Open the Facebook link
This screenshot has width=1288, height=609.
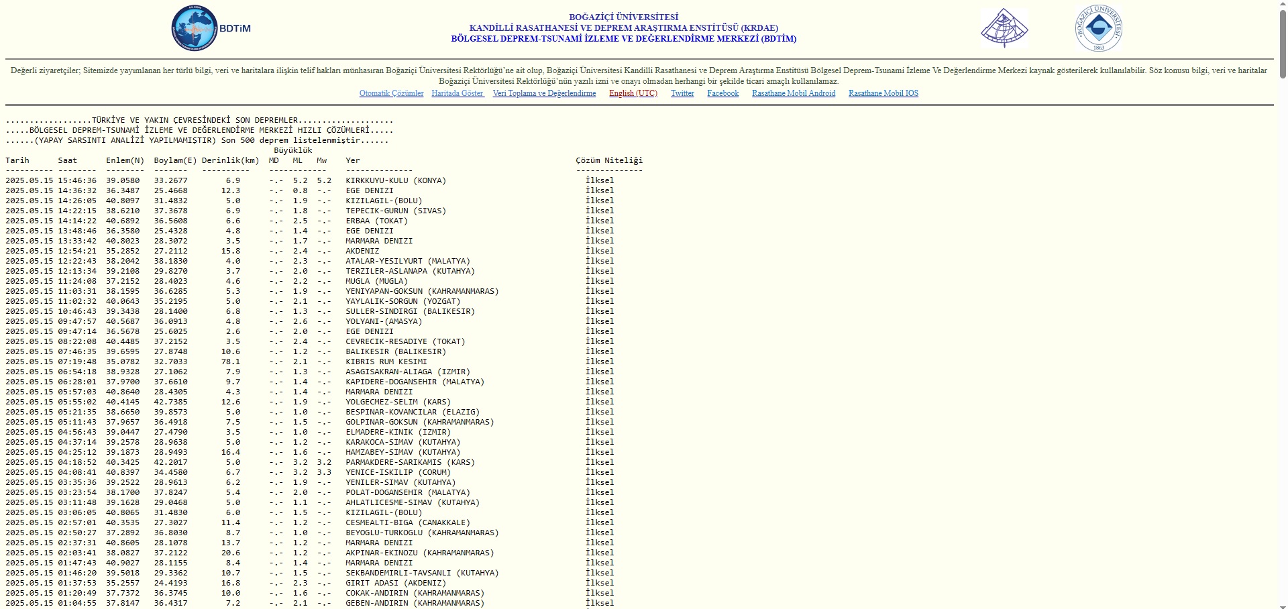(722, 93)
